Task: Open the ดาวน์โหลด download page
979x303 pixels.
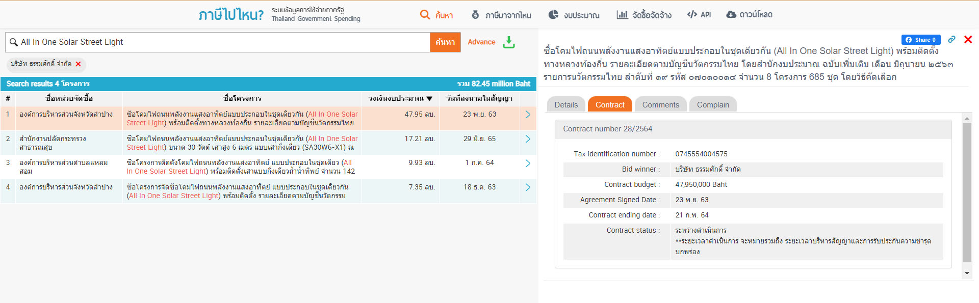Action: coord(749,15)
